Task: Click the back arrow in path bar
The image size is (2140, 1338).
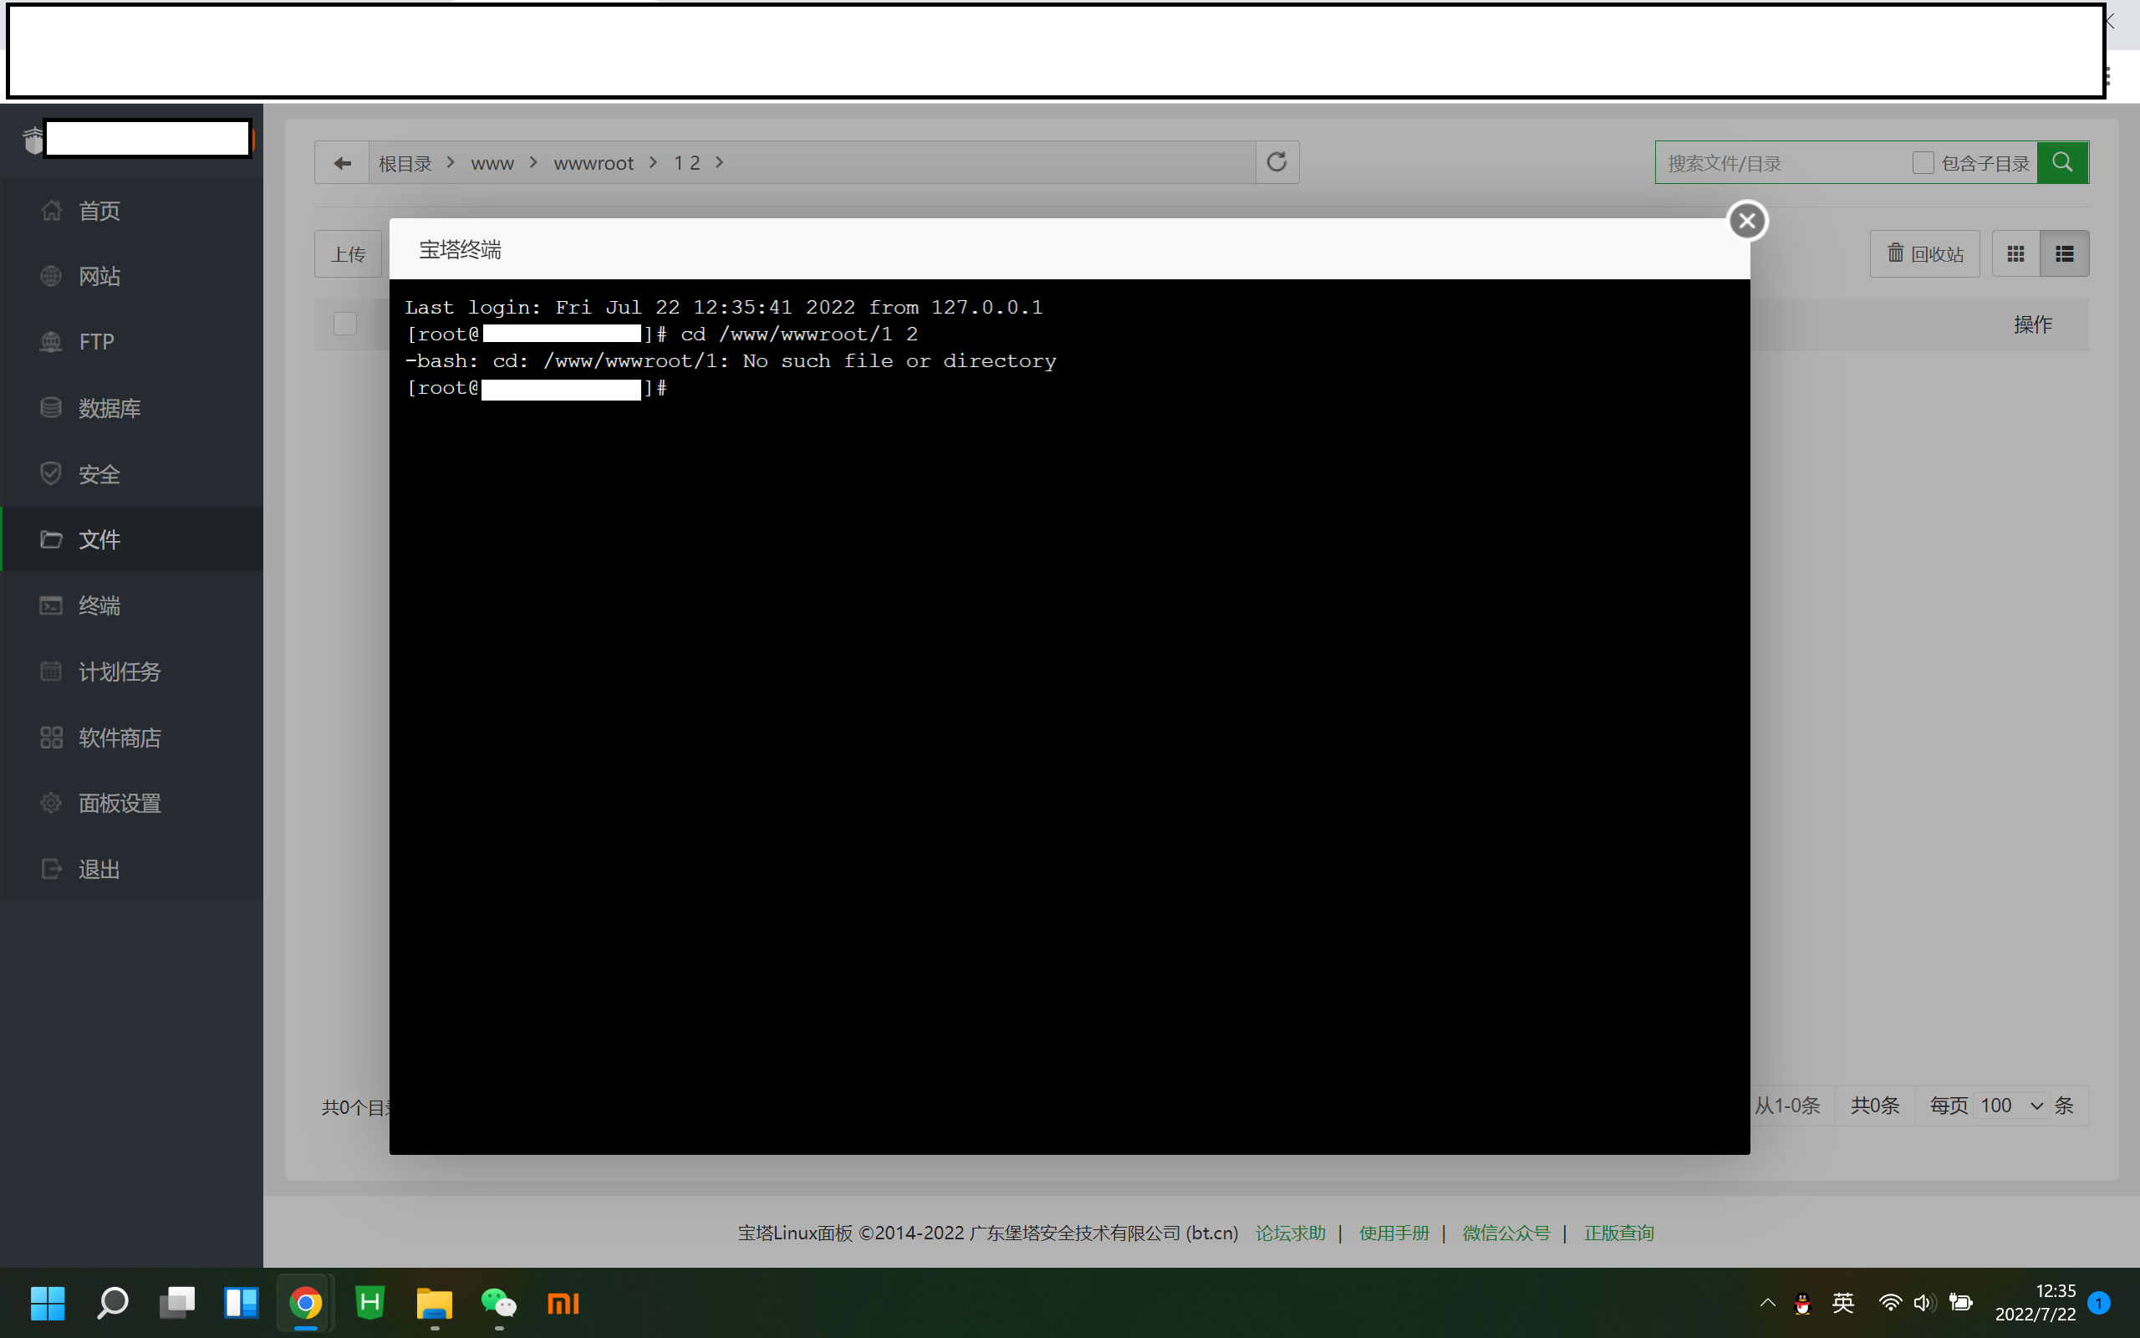Action: coord(342,163)
